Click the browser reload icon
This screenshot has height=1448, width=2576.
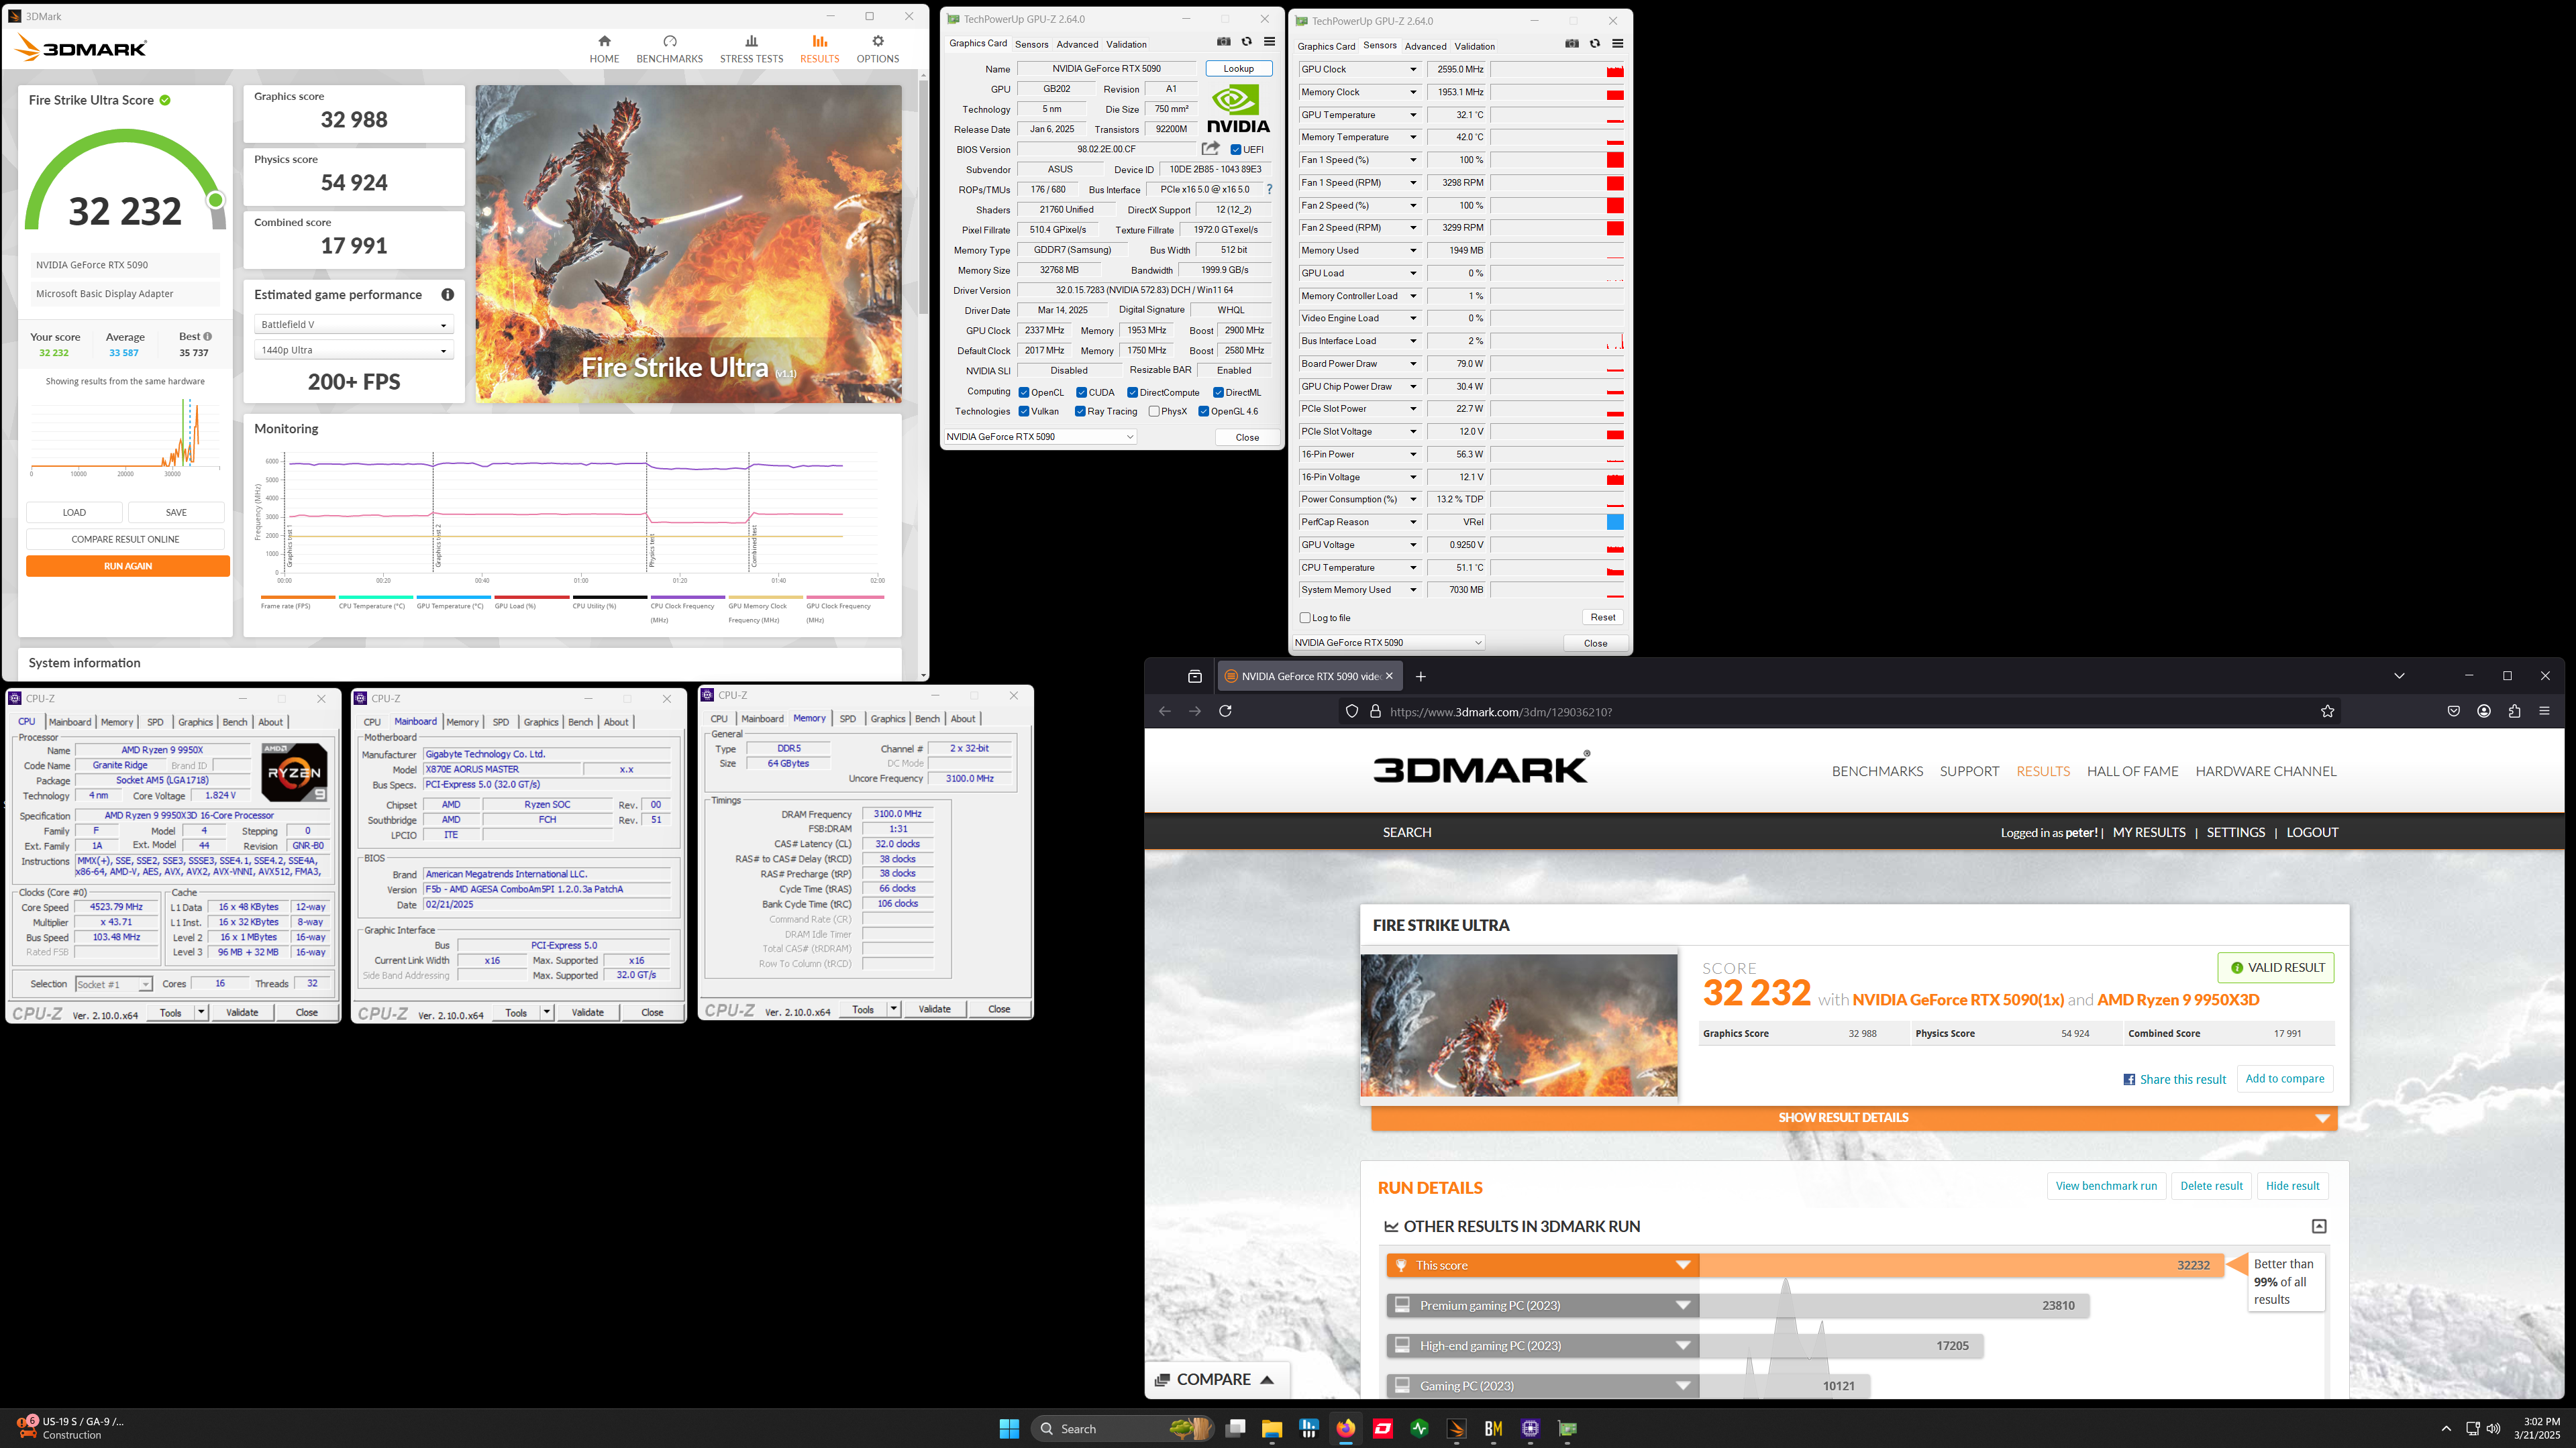click(x=1225, y=712)
